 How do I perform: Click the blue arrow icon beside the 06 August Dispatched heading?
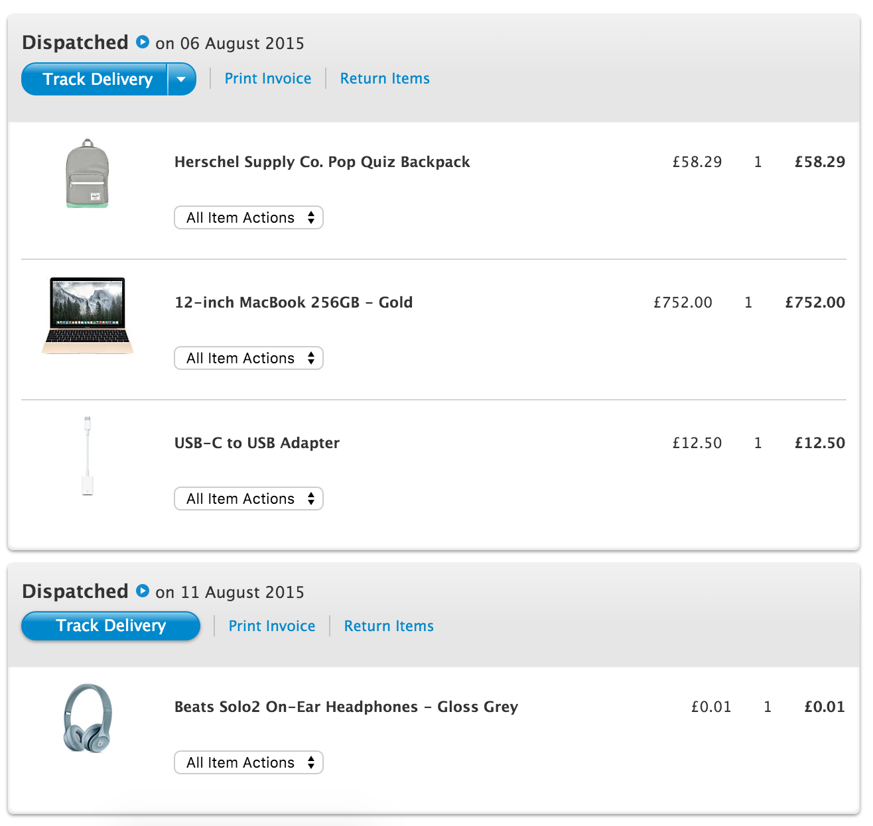click(x=143, y=42)
